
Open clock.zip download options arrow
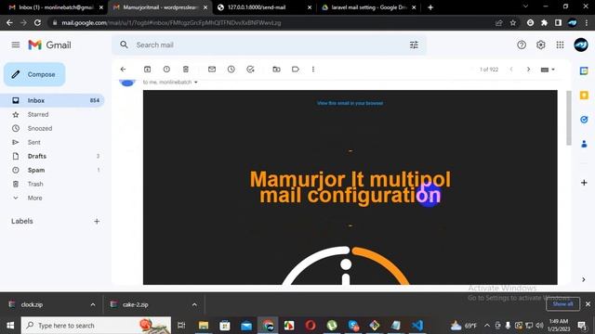pos(93,304)
